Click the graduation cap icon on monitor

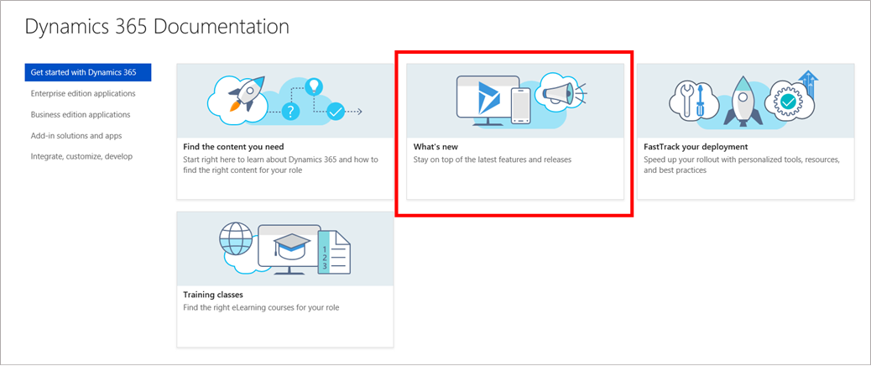[x=291, y=243]
